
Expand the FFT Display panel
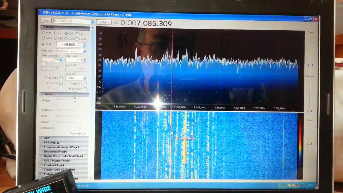pyautogui.click(x=64, y=143)
